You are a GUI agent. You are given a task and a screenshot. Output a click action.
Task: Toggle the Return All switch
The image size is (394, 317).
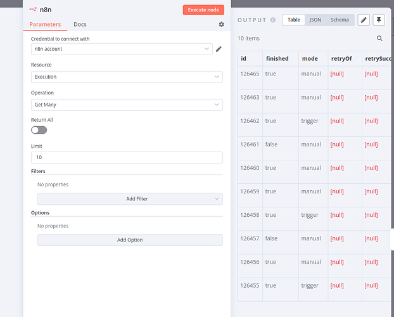39,130
